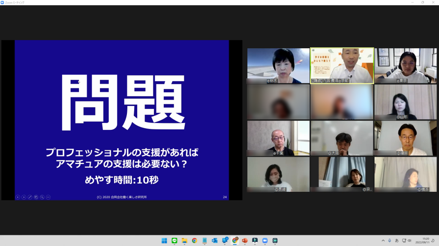Open the LINE app from taskbar

[174, 240]
